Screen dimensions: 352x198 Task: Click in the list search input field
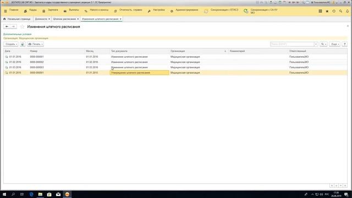(x=292, y=44)
